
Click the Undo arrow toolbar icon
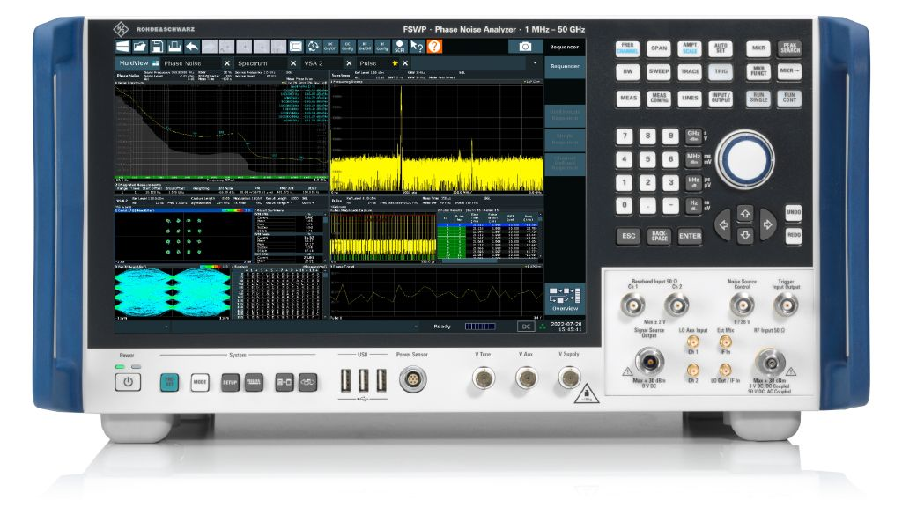pos(193,46)
